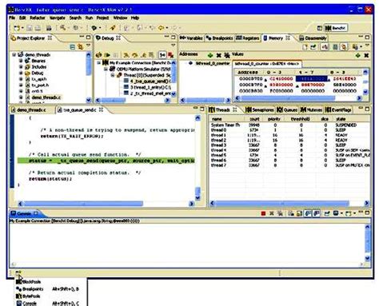Click Remove All Memory Monitors icon

227,55
